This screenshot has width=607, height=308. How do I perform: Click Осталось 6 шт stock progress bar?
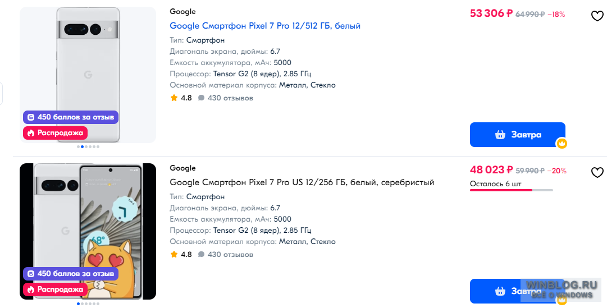coord(512,190)
